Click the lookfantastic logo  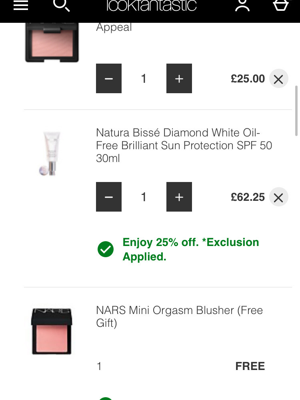click(152, 5)
